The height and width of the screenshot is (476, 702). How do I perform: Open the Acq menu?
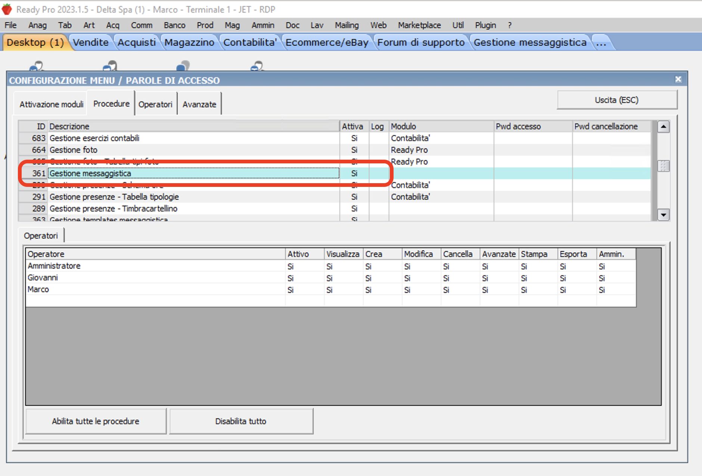pos(113,25)
